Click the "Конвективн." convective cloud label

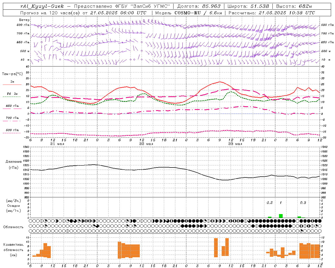point(14,245)
